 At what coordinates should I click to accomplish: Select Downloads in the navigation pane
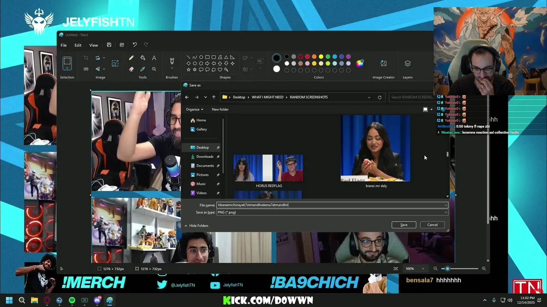coord(205,156)
